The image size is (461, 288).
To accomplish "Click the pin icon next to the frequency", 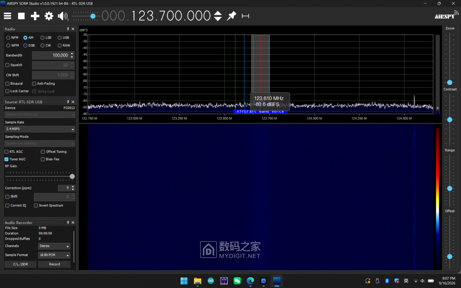I will [232, 16].
